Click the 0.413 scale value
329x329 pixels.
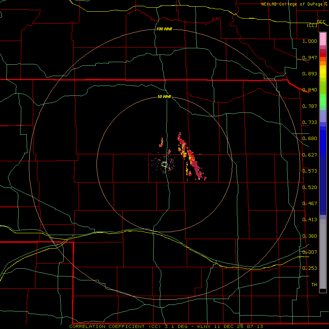(x=310, y=220)
